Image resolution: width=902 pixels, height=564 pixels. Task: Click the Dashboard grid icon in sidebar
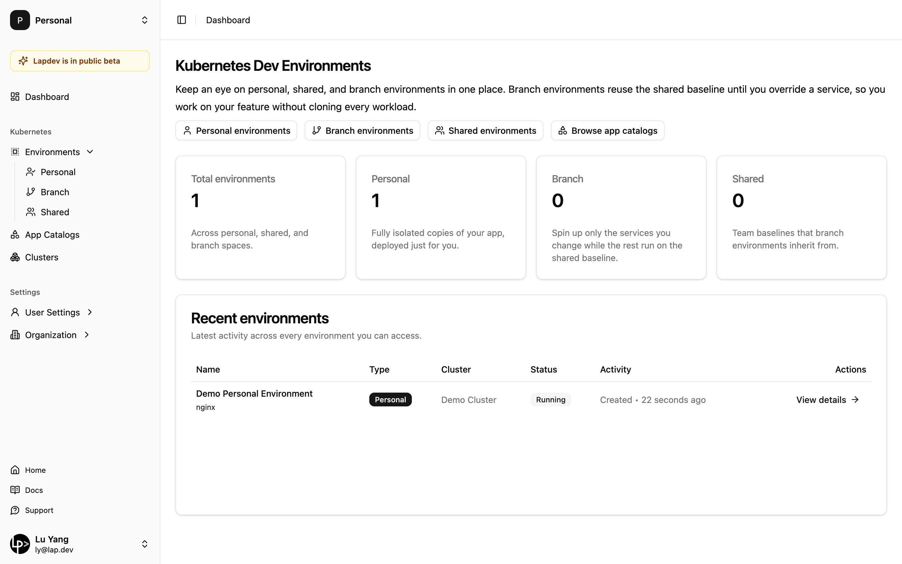point(15,97)
